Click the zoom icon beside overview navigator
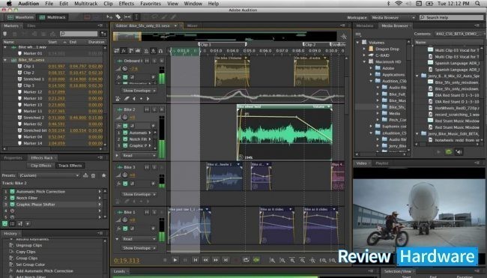Viewport: 487px width, 278px height. click(x=343, y=37)
